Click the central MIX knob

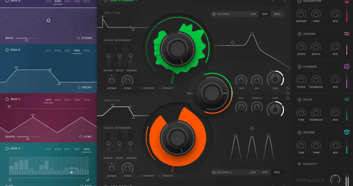point(212,93)
